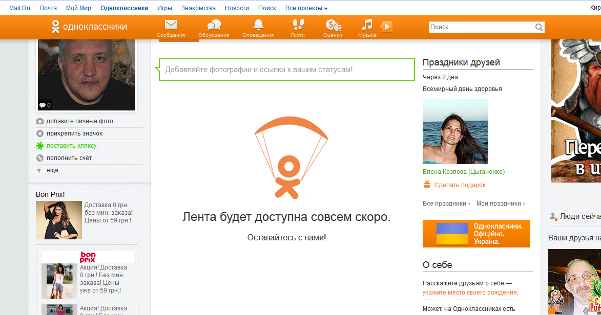Open Почта in top bar

48,8
